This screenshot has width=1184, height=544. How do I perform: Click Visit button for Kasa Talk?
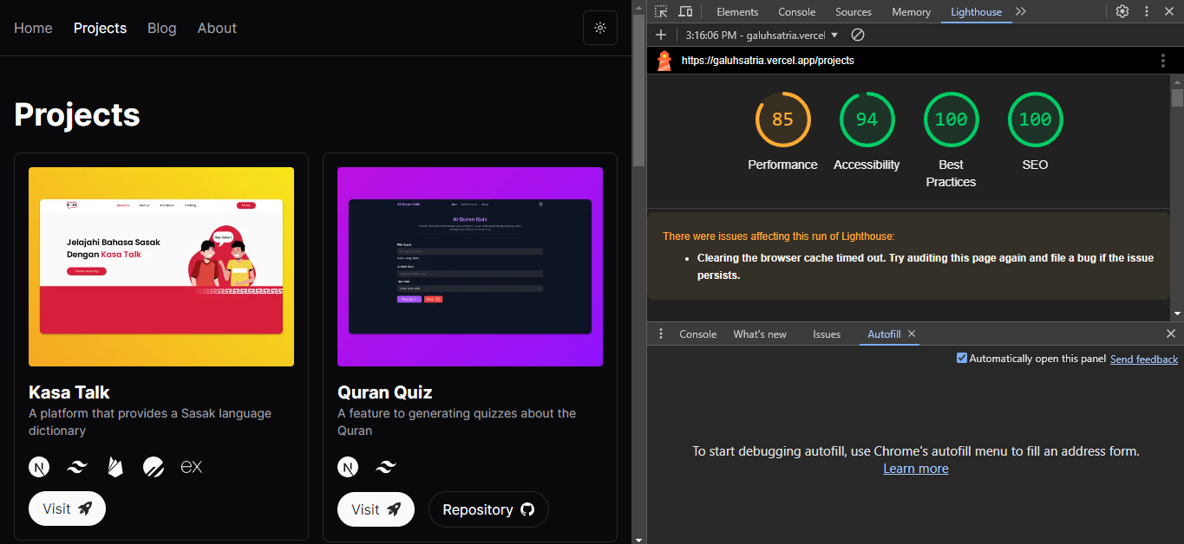point(67,508)
